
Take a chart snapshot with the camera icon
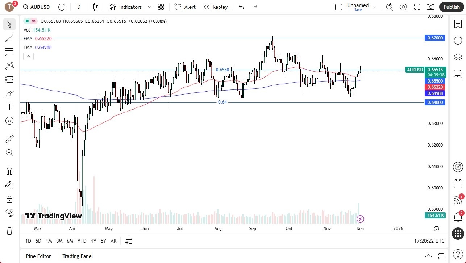point(430,7)
